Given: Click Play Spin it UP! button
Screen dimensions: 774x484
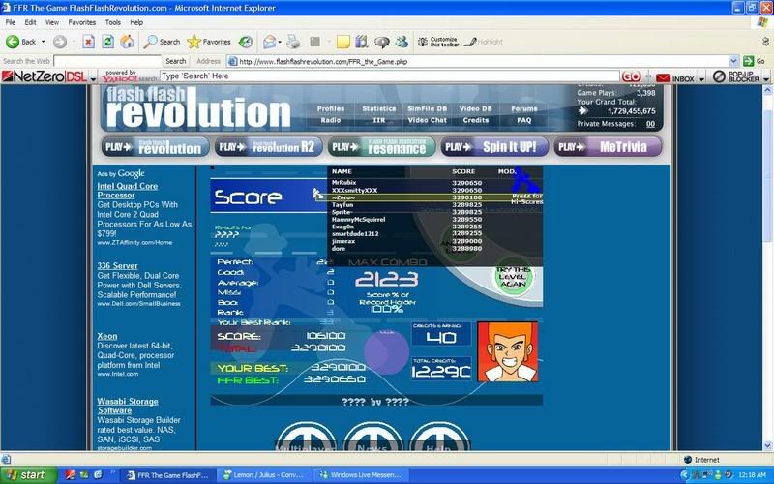Looking at the screenshot, I should click(x=494, y=146).
